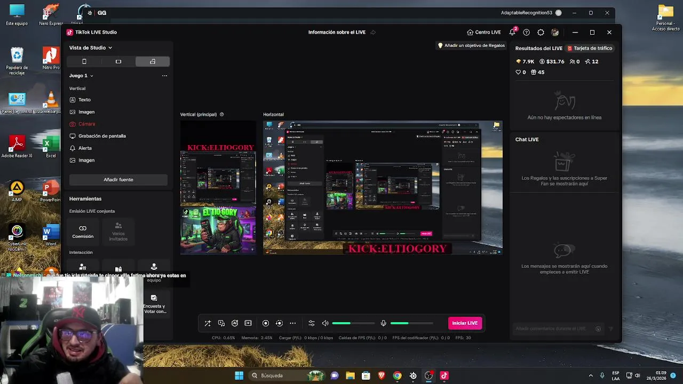Screen dimensions: 683x384
Task: Open more options in bottom toolbar
Action: pos(292,323)
